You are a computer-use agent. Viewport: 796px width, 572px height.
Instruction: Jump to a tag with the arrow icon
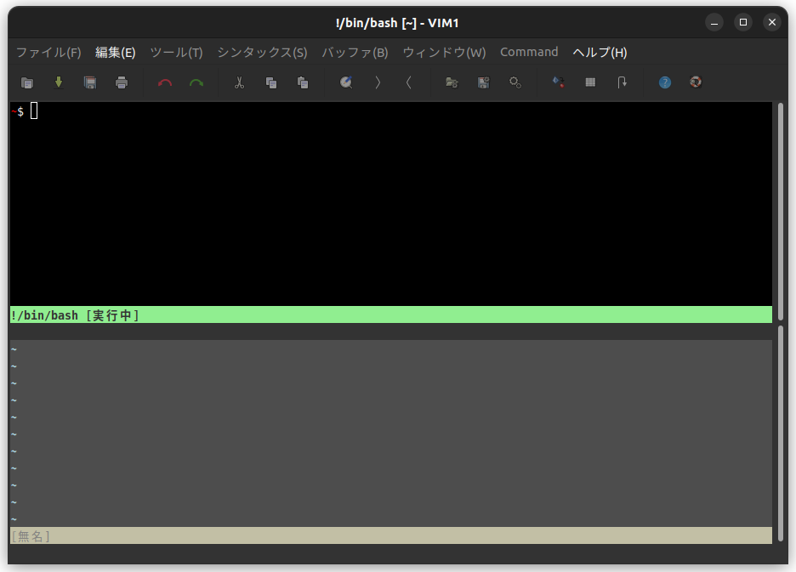[622, 82]
